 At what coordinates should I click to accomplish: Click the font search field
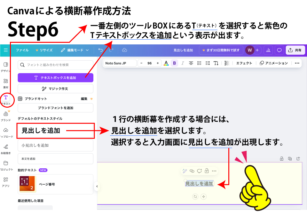(x=55, y=65)
